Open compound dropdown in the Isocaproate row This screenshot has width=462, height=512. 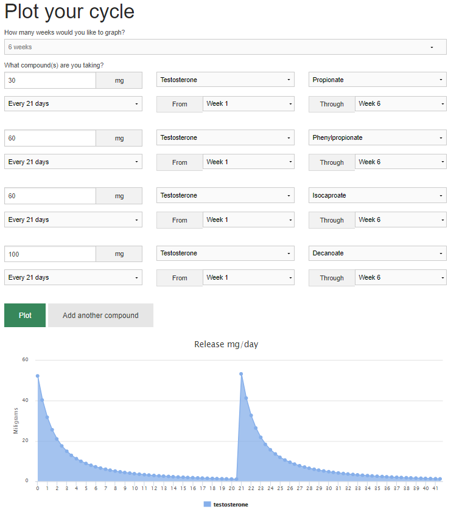225,195
